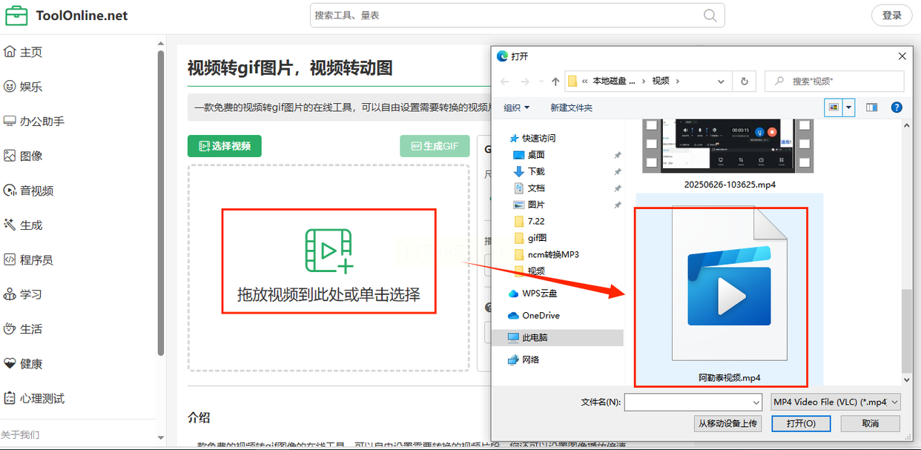Click 新建文件夹 in the dialog toolbar

[571, 107]
